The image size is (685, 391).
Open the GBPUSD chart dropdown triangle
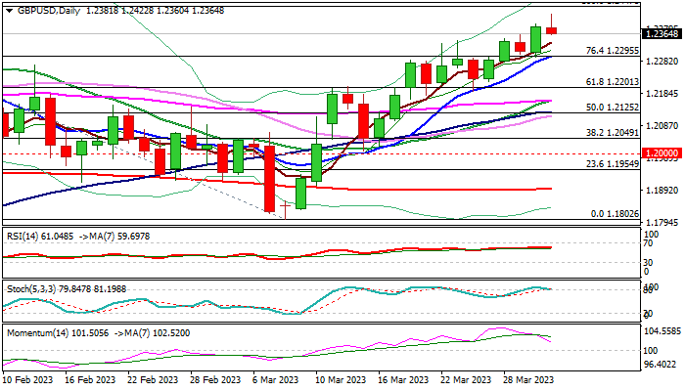[9, 11]
